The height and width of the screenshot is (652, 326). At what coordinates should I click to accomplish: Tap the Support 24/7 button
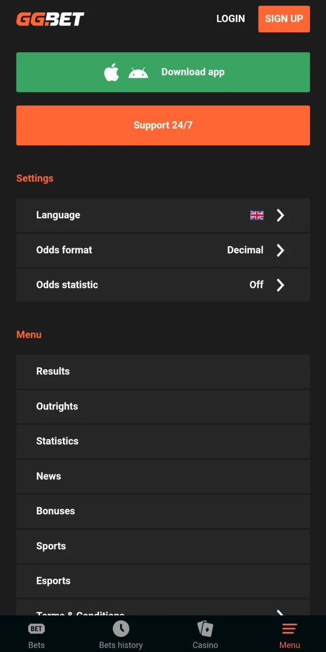(x=163, y=125)
